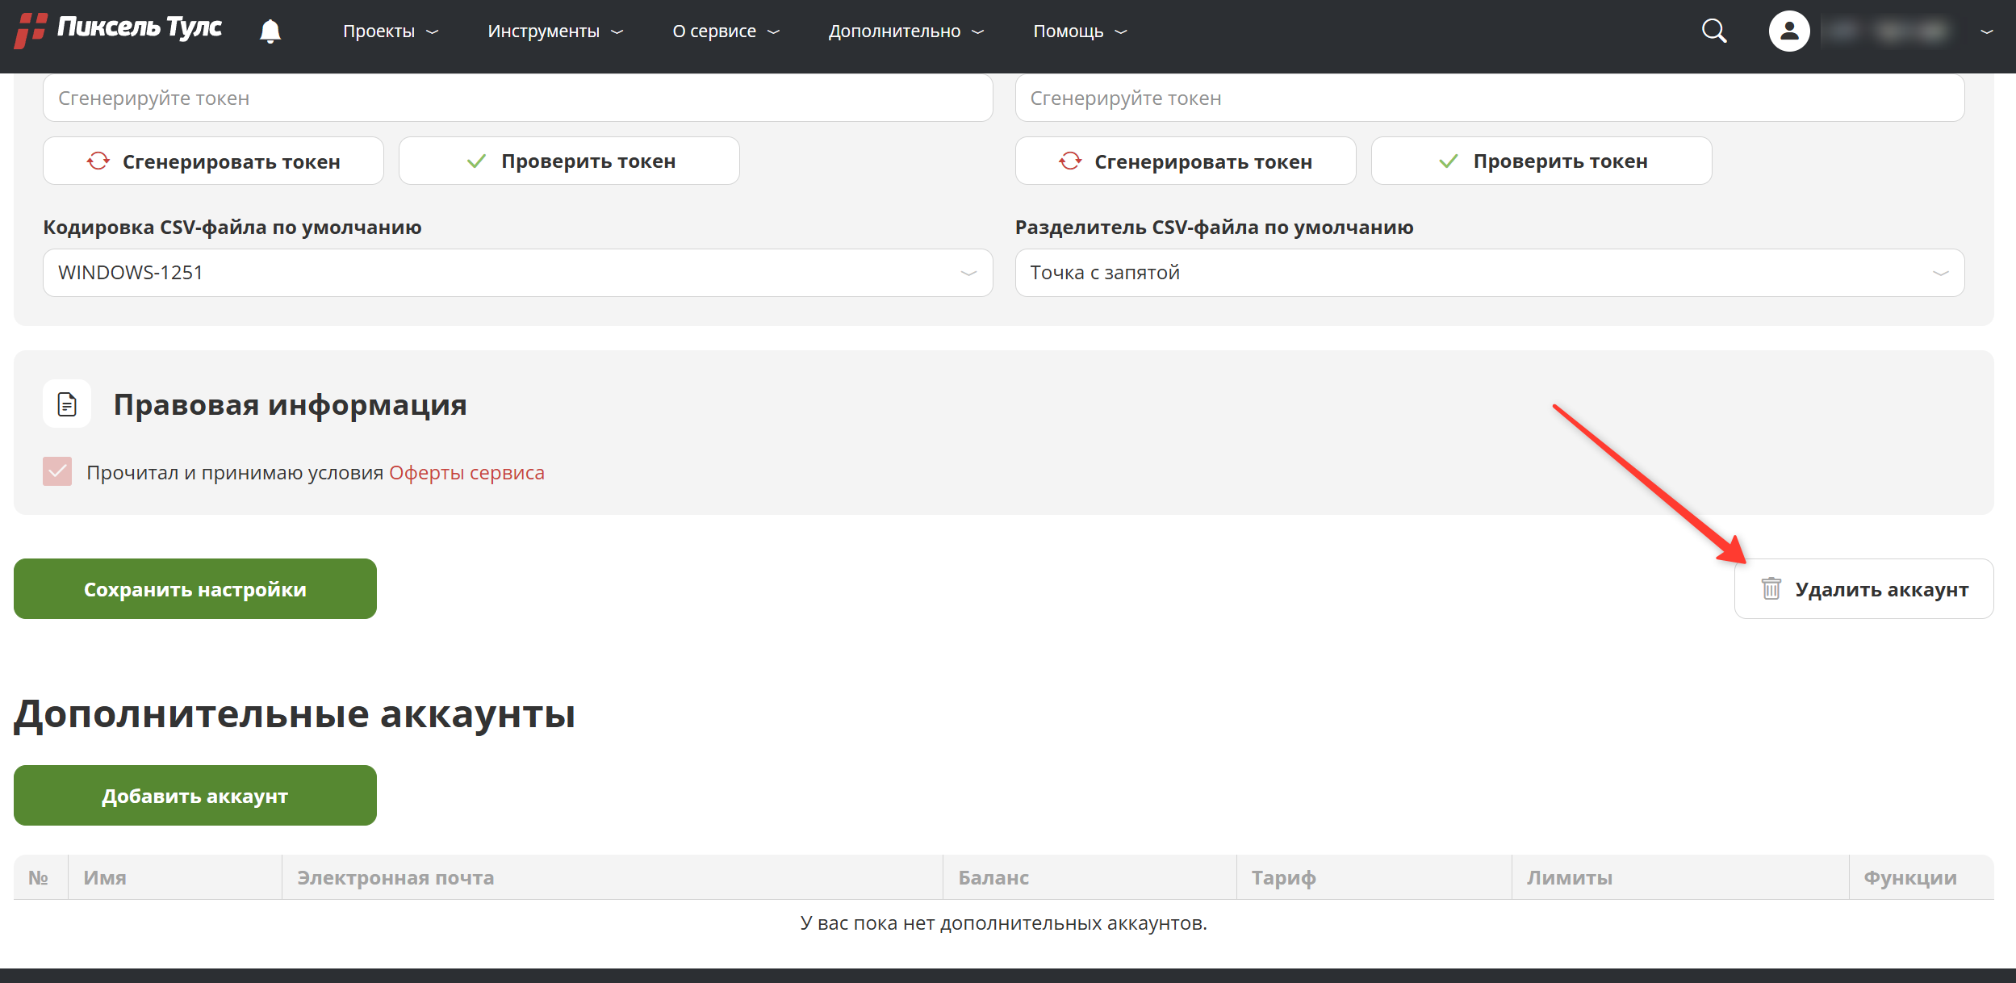The height and width of the screenshot is (983, 2016).
Task: Toggle the Оферты сервиса acceptance checkbox
Action: (x=57, y=472)
